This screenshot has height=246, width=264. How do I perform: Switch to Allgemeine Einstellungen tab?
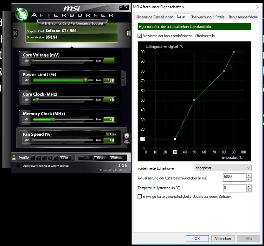[x=155, y=17]
